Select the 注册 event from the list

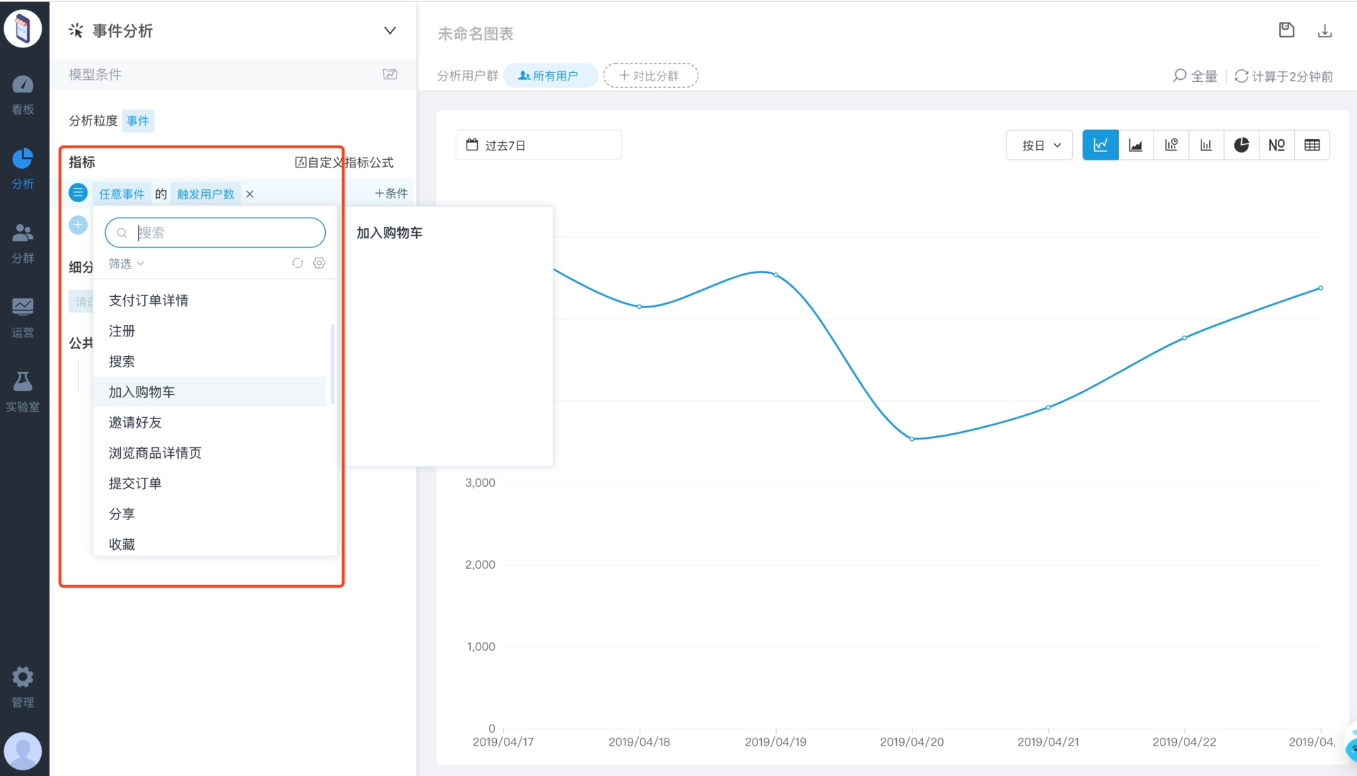[x=122, y=331]
